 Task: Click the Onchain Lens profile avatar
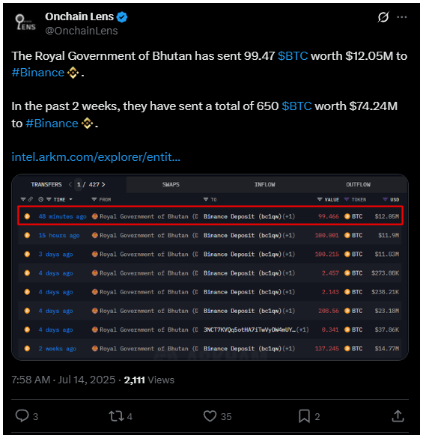point(25,22)
